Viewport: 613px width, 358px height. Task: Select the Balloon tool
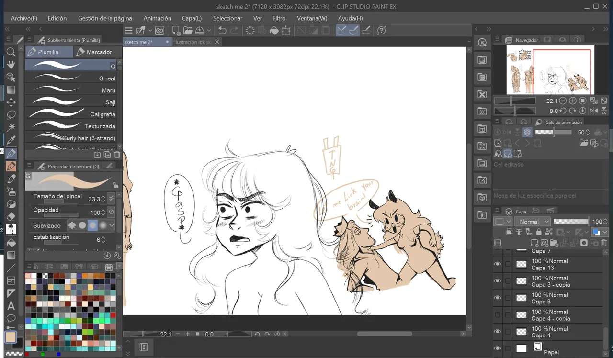click(11, 318)
